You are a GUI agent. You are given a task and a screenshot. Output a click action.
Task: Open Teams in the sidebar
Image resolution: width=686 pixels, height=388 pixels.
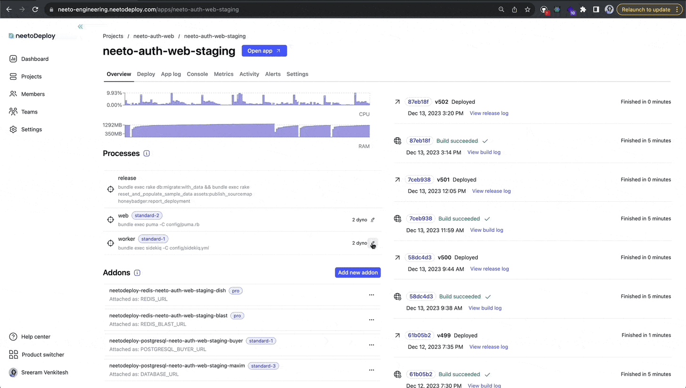(24, 112)
